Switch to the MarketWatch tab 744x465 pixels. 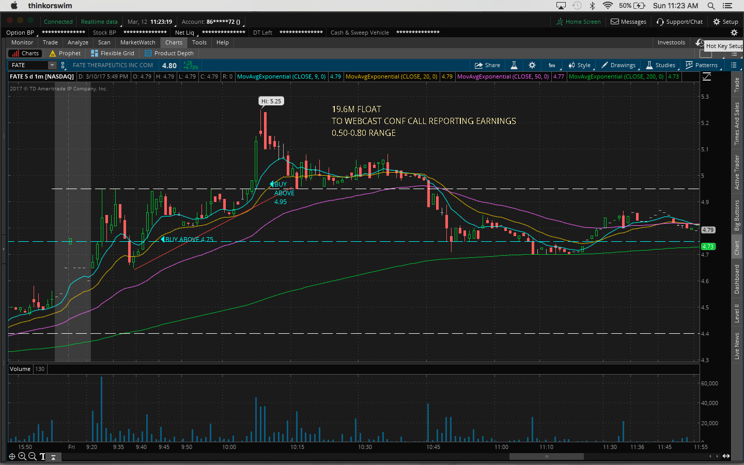(137, 42)
